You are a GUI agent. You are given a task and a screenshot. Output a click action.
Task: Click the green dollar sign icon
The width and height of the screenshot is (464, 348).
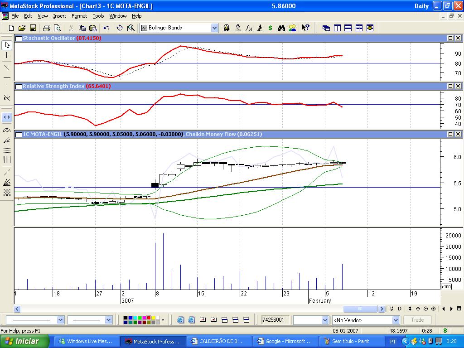click(x=270, y=28)
